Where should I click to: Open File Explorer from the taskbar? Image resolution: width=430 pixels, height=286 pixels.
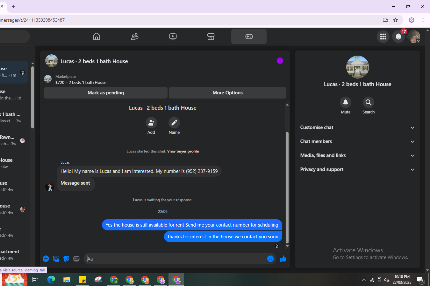coord(67,280)
